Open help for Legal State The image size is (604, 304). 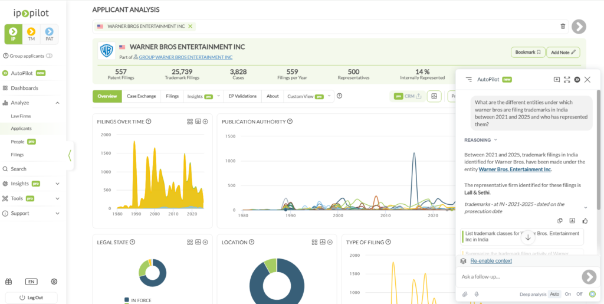[x=132, y=243]
